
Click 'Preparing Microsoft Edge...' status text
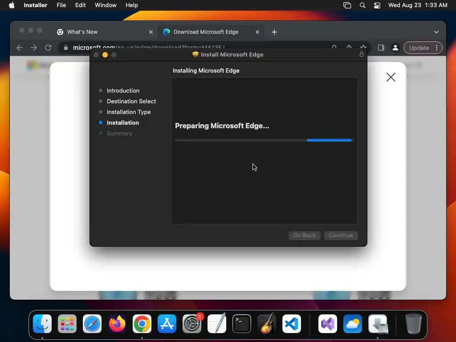pyautogui.click(x=222, y=126)
